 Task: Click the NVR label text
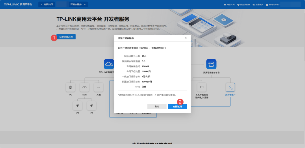(x=84, y=95)
